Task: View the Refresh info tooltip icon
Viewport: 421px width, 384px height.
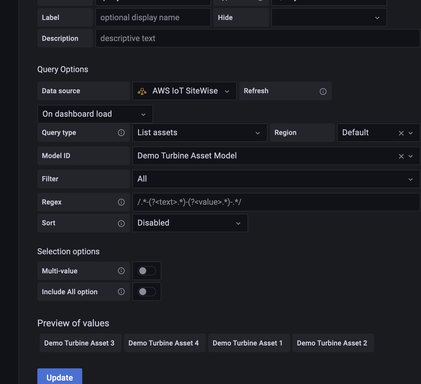Action: (x=323, y=91)
